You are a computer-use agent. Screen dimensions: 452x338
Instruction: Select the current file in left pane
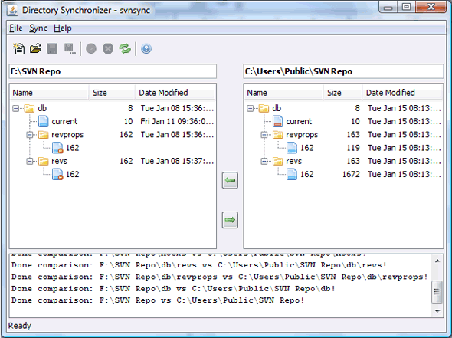pyautogui.click(x=64, y=121)
